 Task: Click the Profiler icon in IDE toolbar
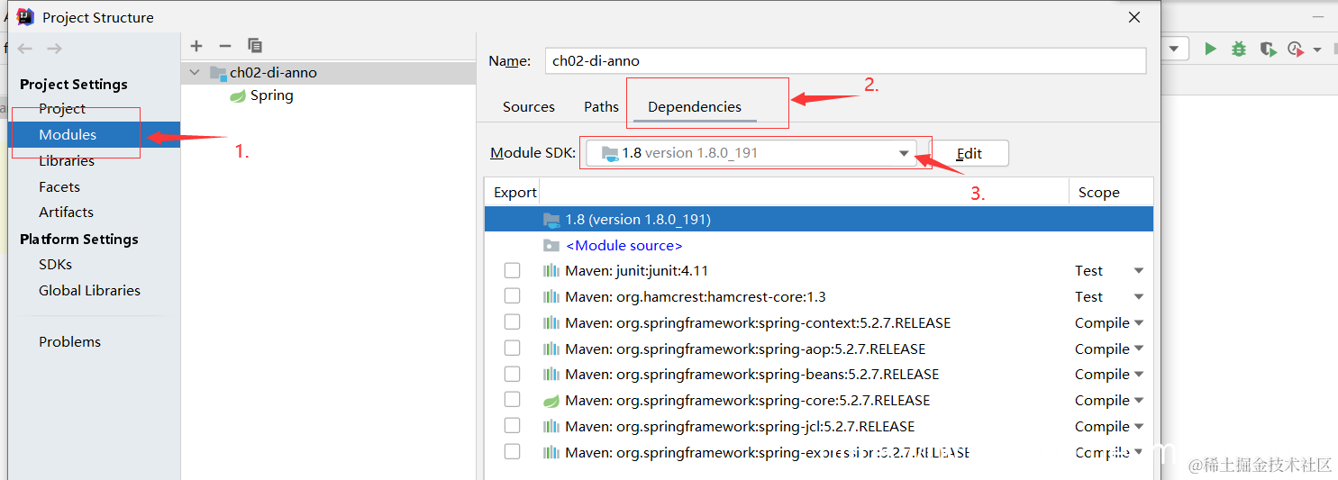(x=1296, y=49)
